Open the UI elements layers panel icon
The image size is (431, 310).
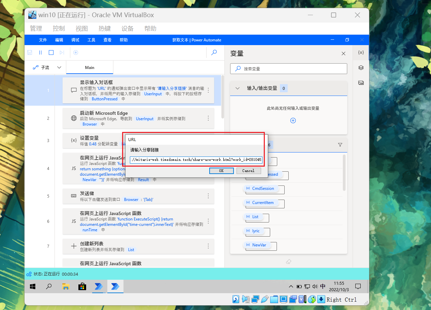point(361,68)
